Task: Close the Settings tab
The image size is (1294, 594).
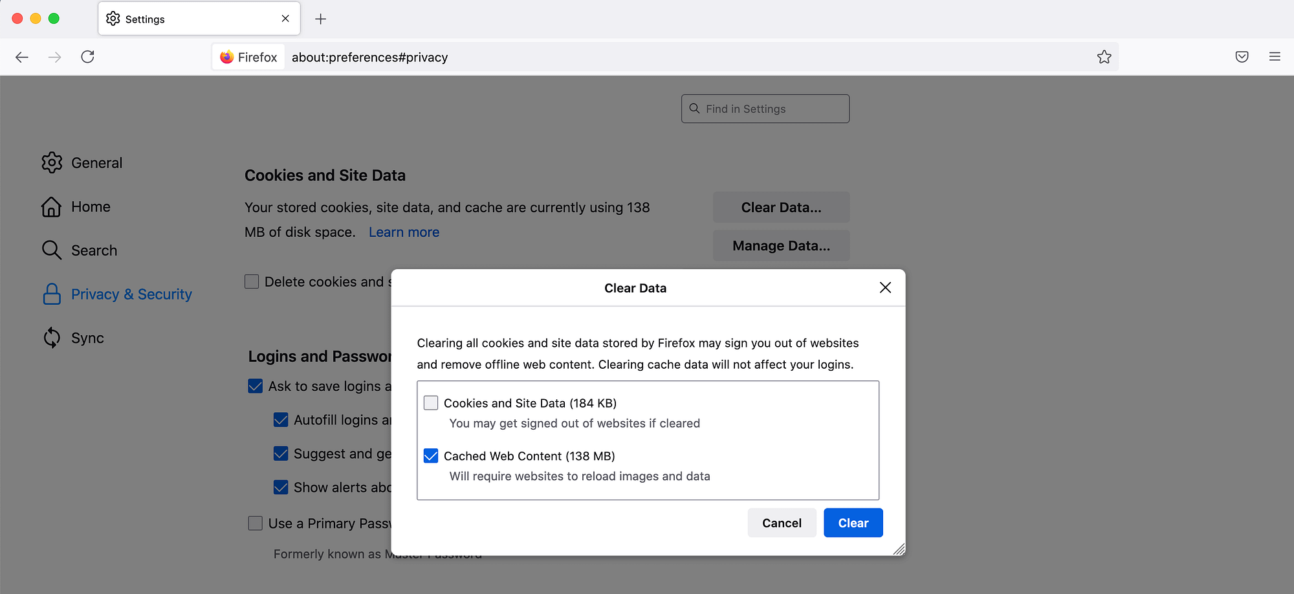Action: click(285, 19)
